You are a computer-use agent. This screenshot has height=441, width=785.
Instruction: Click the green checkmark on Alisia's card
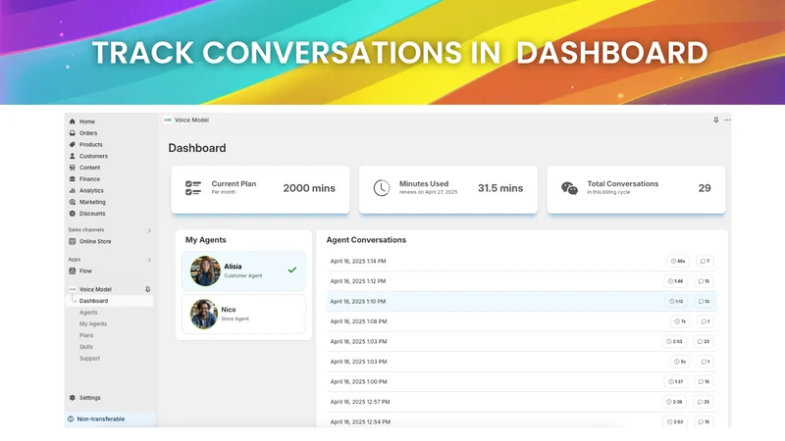(x=291, y=270)
